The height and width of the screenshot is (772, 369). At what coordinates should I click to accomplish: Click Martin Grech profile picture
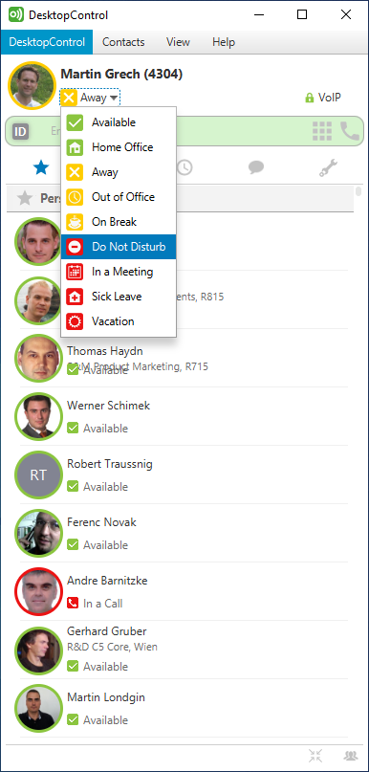32,85
